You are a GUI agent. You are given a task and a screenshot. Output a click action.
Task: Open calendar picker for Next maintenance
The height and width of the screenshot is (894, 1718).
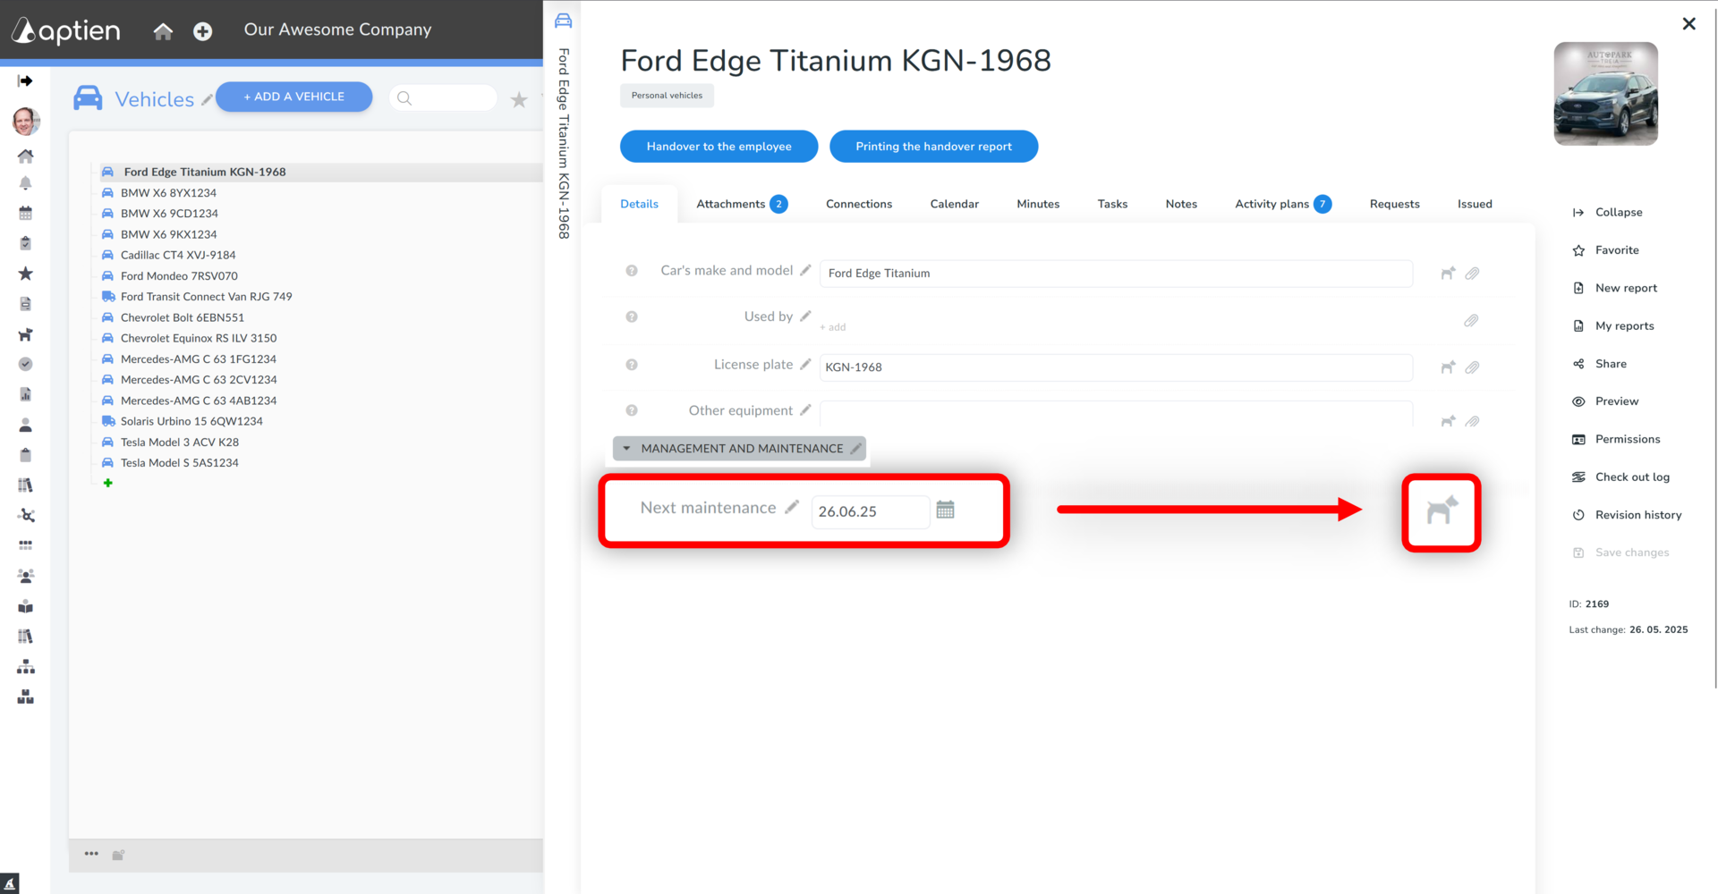tap(945, 510)
